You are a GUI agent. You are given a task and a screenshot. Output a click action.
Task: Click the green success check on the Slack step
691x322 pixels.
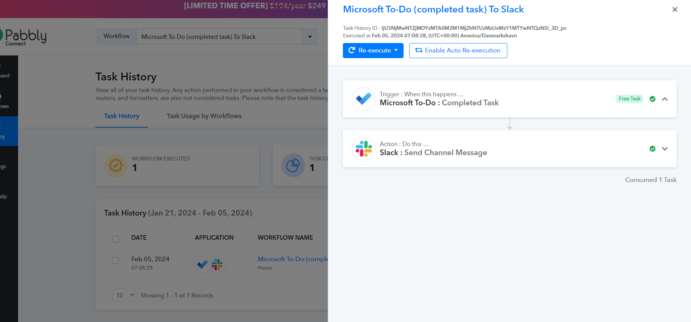(653, 149)
